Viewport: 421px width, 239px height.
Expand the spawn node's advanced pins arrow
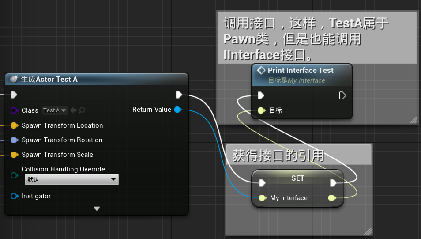[x=97, y=209]
